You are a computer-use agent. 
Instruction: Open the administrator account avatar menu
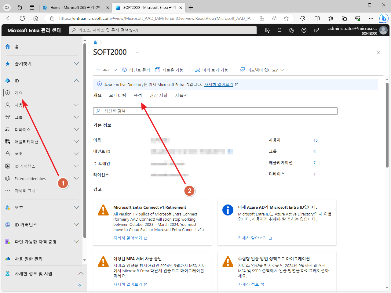383,30
